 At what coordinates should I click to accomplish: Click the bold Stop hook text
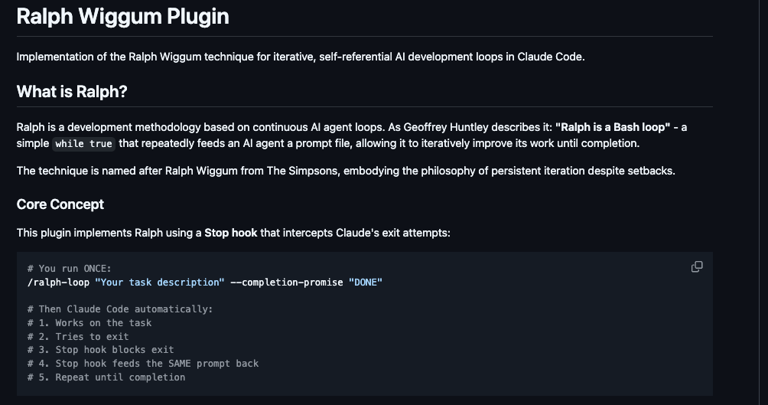pos(231,233)
